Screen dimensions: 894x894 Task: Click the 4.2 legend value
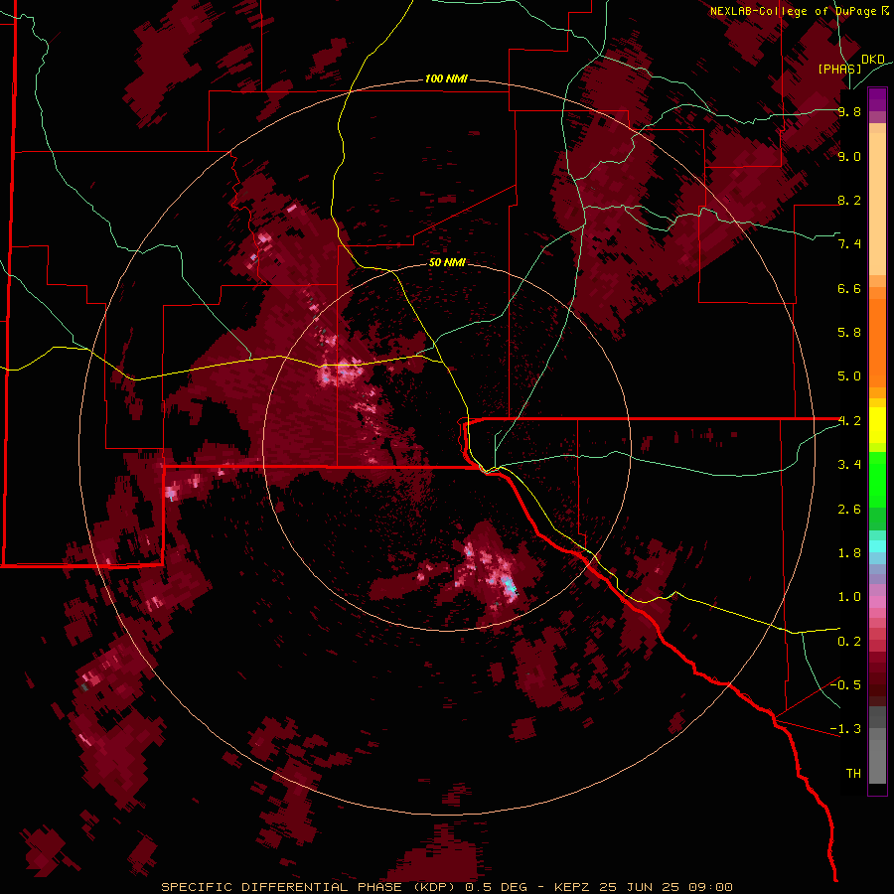pyautogui.click(x=849, y=421)
